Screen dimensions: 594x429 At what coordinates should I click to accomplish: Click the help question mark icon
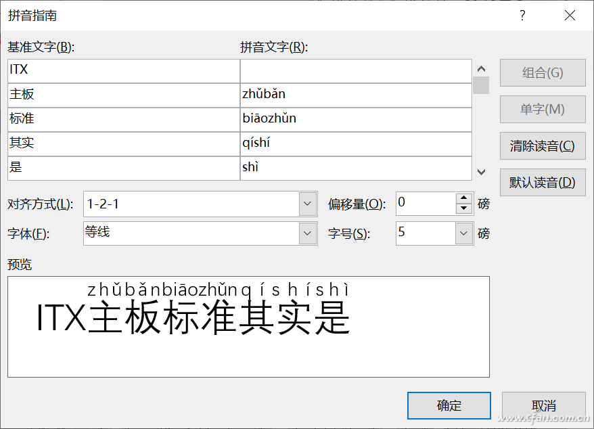click(522, 16)
